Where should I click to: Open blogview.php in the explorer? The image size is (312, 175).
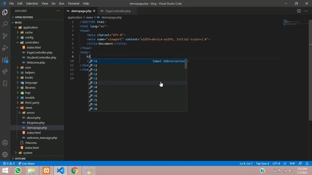[x=36, y=122]
